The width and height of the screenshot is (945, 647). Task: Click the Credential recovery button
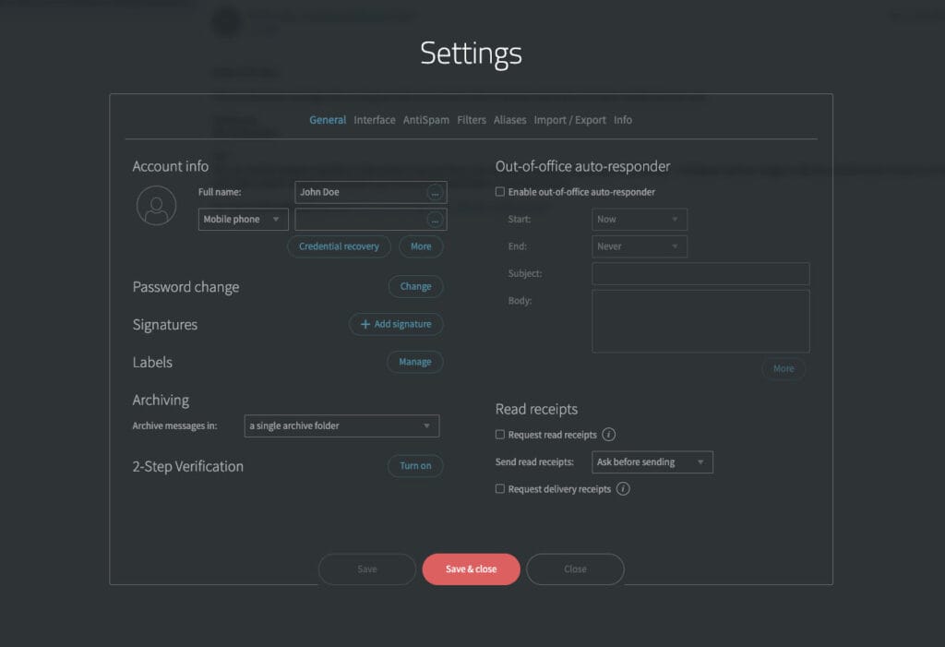[x=339, y=246]
